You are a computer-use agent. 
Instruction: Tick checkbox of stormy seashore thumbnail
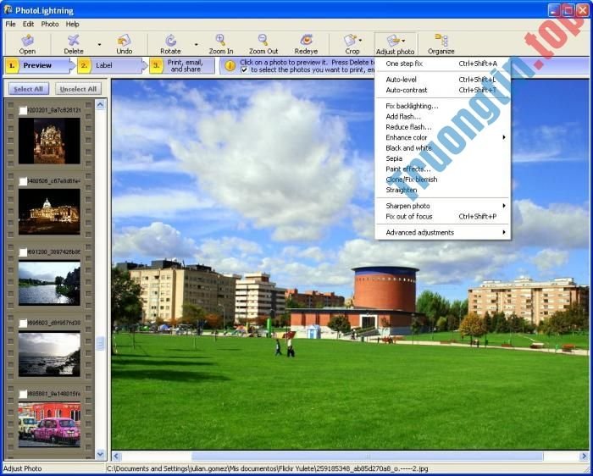click(23, 324)
